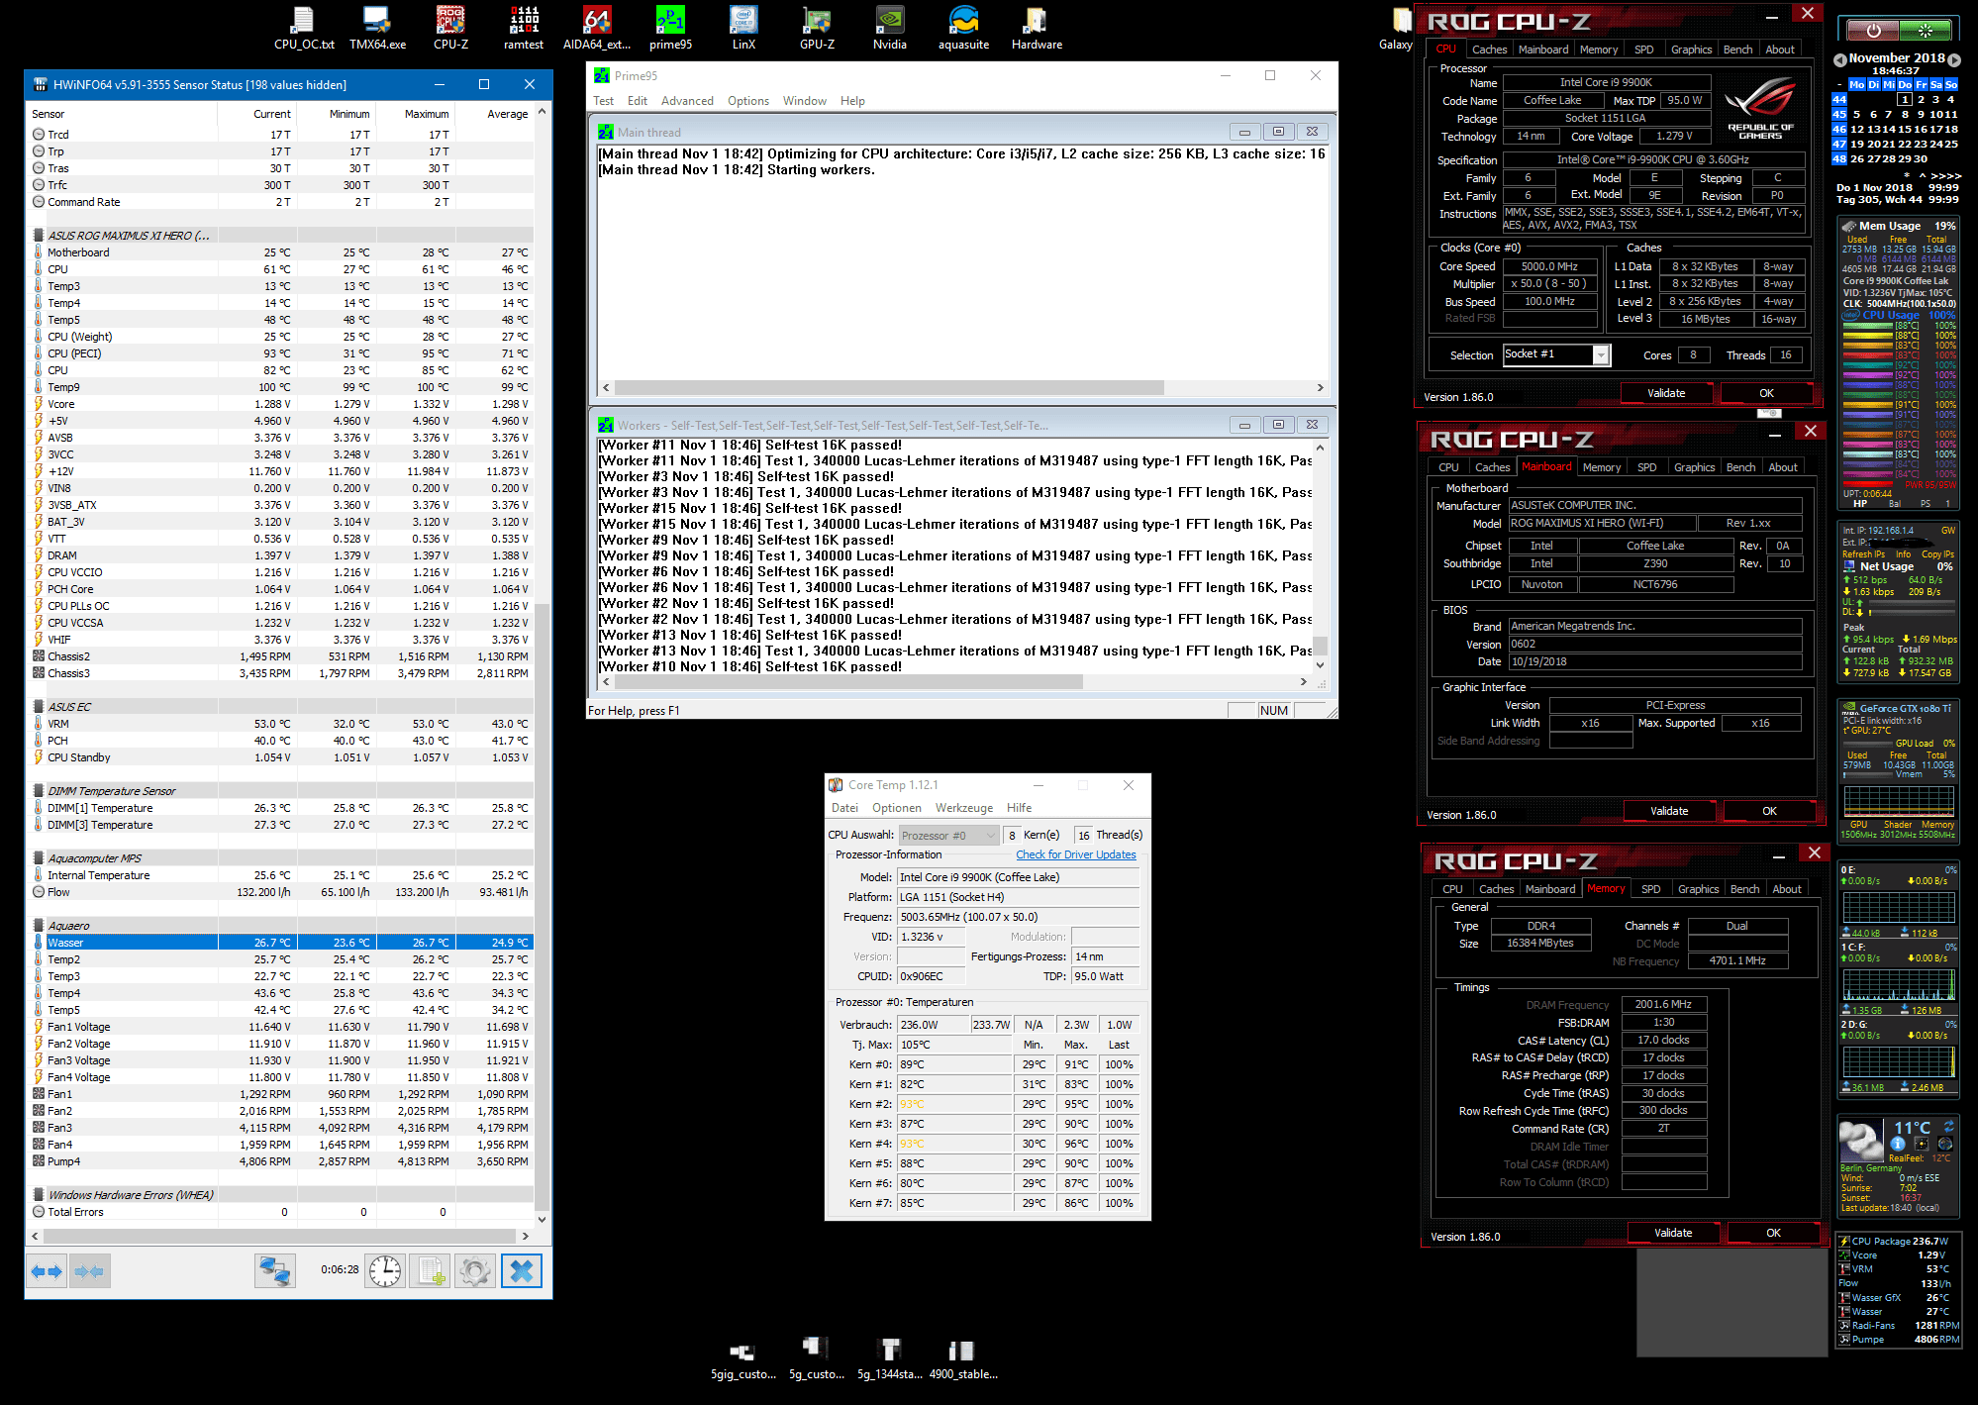Click green restart spinner button on gadget
This screenshot has height=1405, width=1978.
click(1924, 30)
